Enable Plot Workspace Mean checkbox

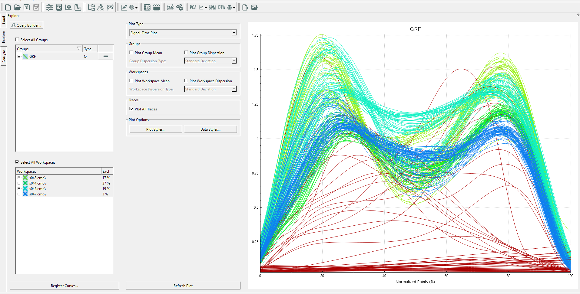coord(131,80)
